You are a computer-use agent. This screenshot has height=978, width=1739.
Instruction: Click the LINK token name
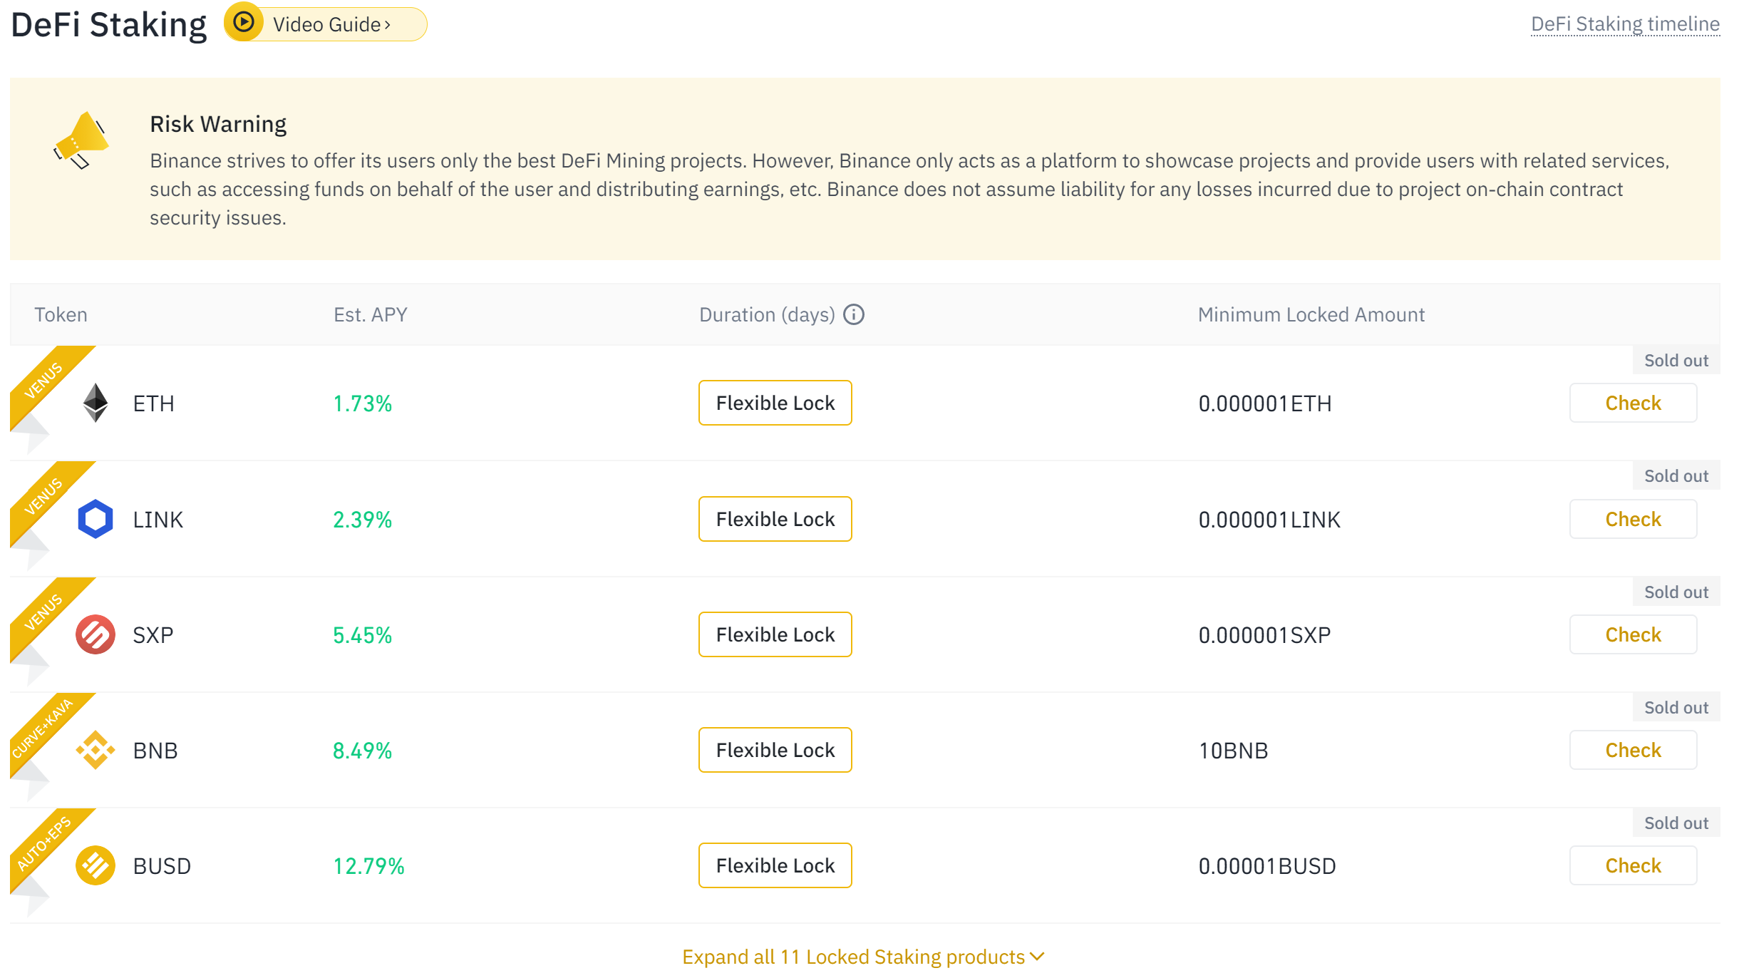158,520
